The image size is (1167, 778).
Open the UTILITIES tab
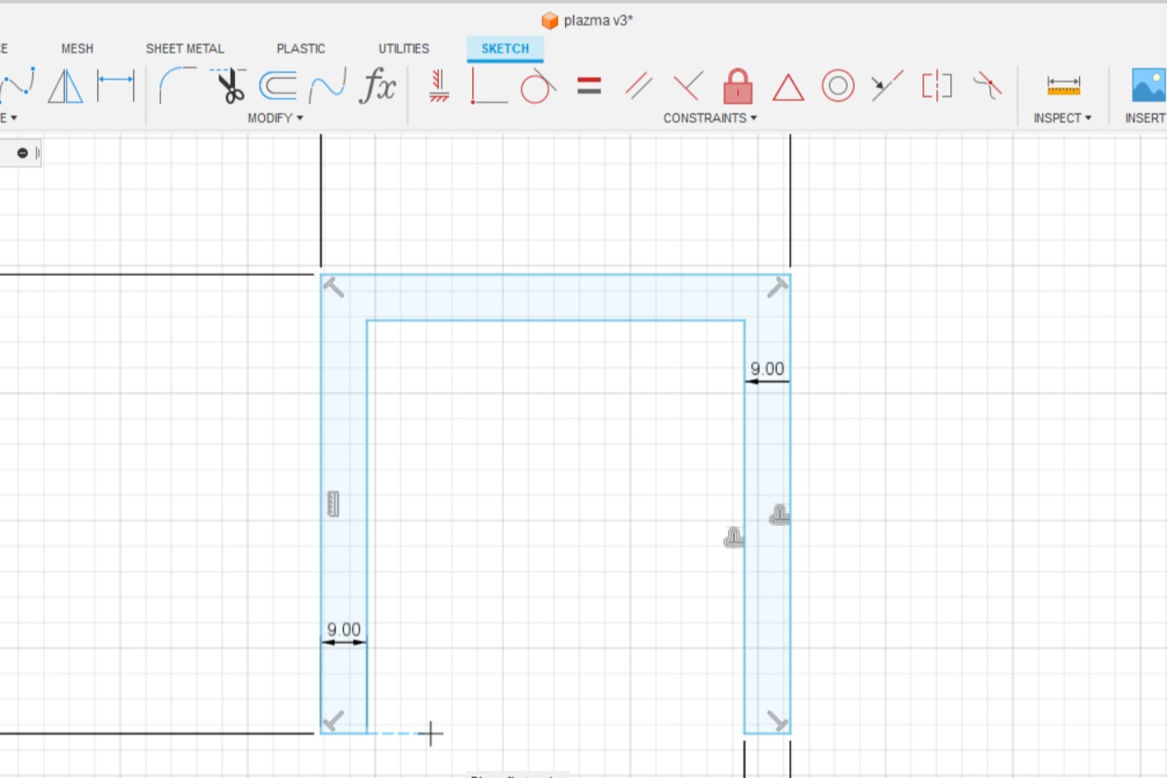coord(404,48)
